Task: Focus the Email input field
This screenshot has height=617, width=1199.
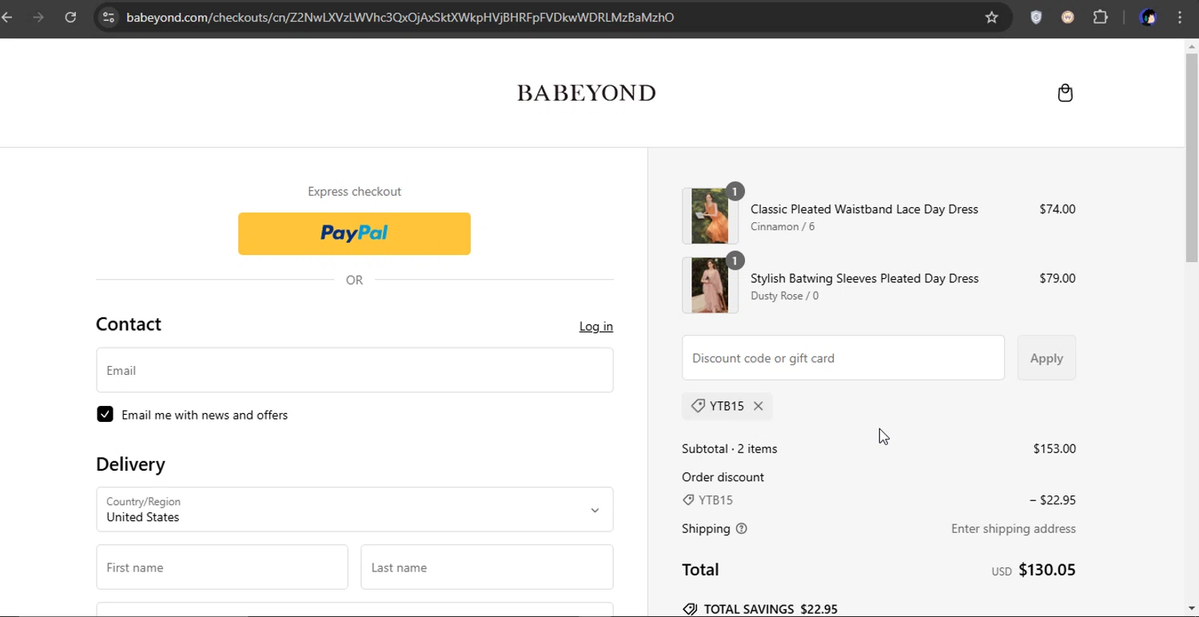Action: pyautogui.click(x=355, y=370)
